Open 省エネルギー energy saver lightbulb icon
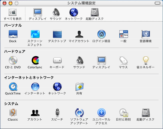 146,60
